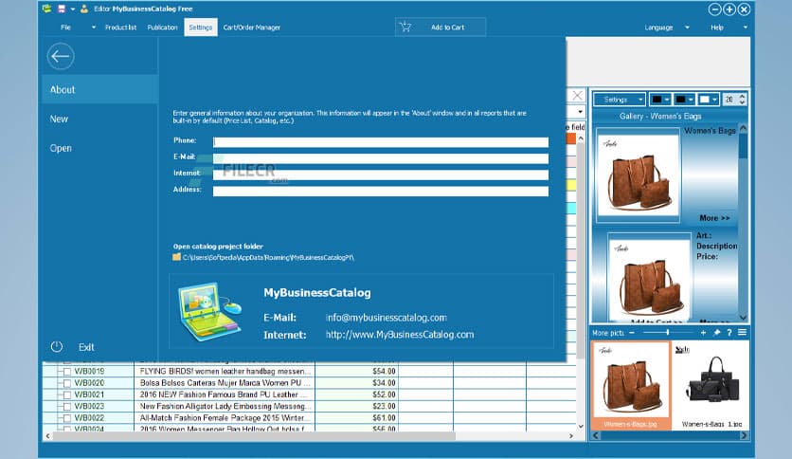Select the Women-s-Bags_1 black bag thumbnail

click(711, 385)
